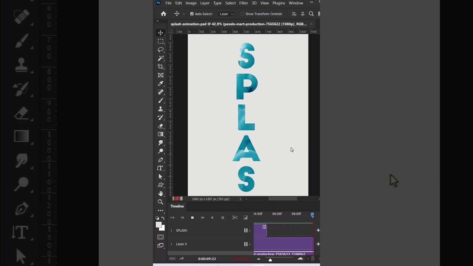Select the Gradient tool
473x266 pixels.
tap(160, 134)
